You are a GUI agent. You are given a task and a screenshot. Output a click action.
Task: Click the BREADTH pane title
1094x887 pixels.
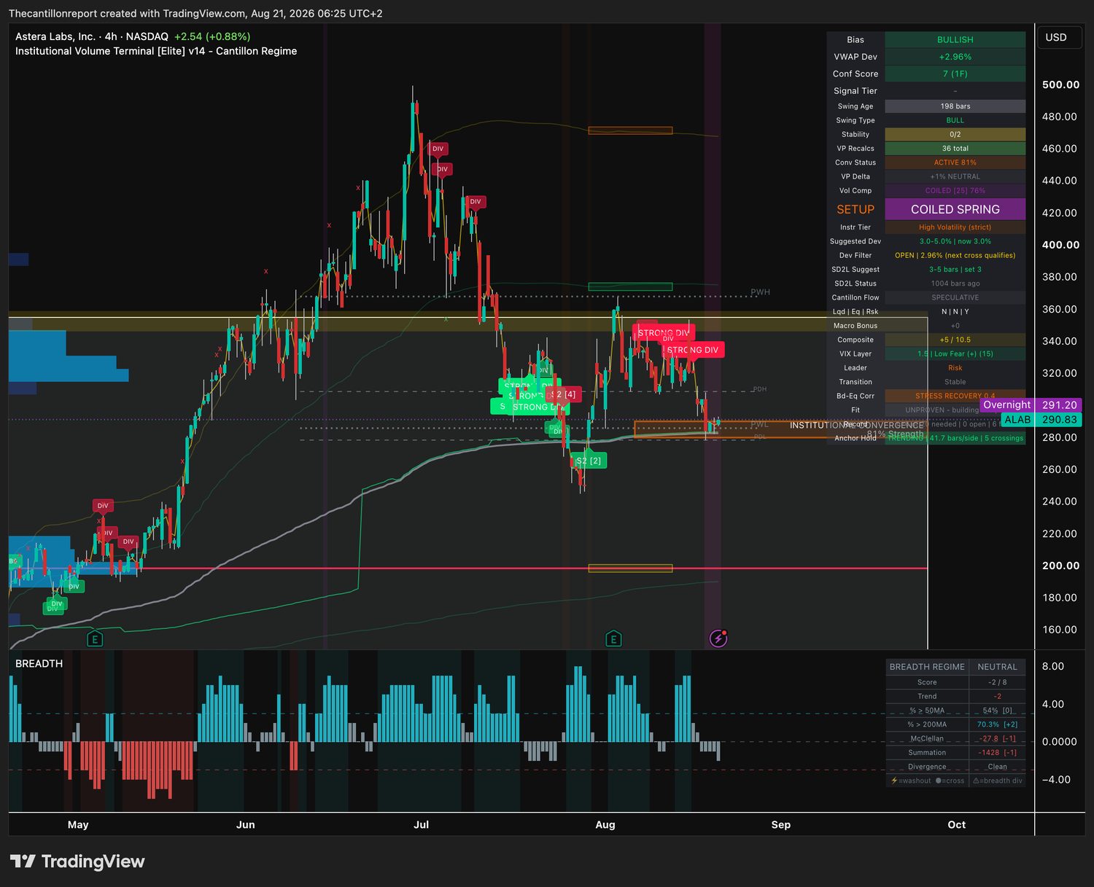pyautogui.click(x=39, y=663)
